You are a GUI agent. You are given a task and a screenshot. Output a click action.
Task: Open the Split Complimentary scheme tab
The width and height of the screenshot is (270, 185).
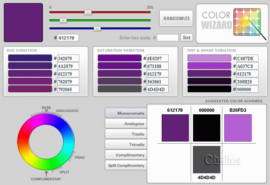[126, 165]
